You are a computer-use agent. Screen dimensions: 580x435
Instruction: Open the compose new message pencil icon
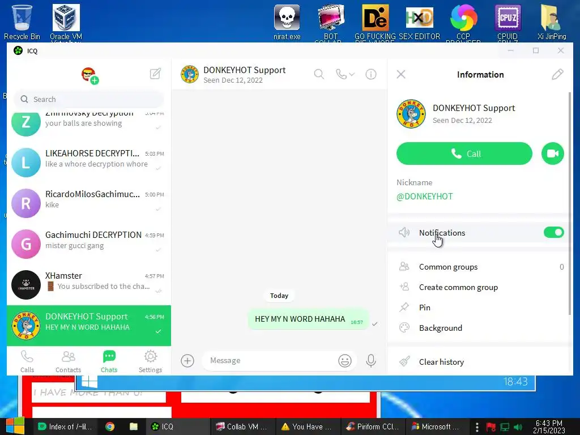click(x=155, y=74)
